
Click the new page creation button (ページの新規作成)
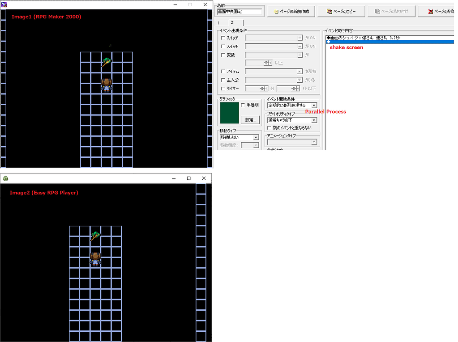pyautogui.click(x=291, y=12)
